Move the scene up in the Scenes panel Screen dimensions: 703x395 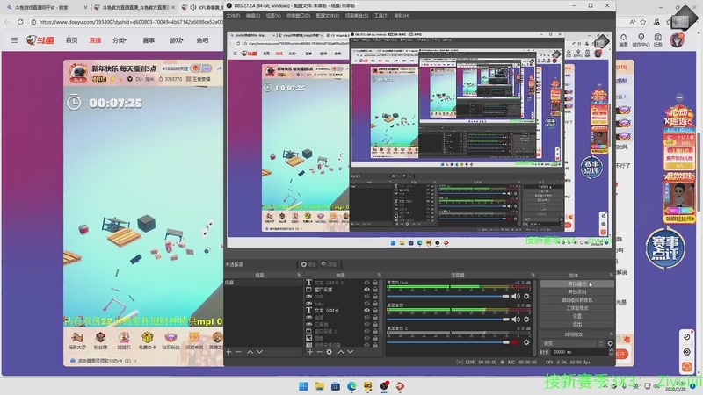pos(250,352)
